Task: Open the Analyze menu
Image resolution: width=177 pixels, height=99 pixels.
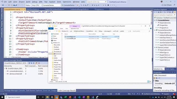Action: tap(52, 2)
